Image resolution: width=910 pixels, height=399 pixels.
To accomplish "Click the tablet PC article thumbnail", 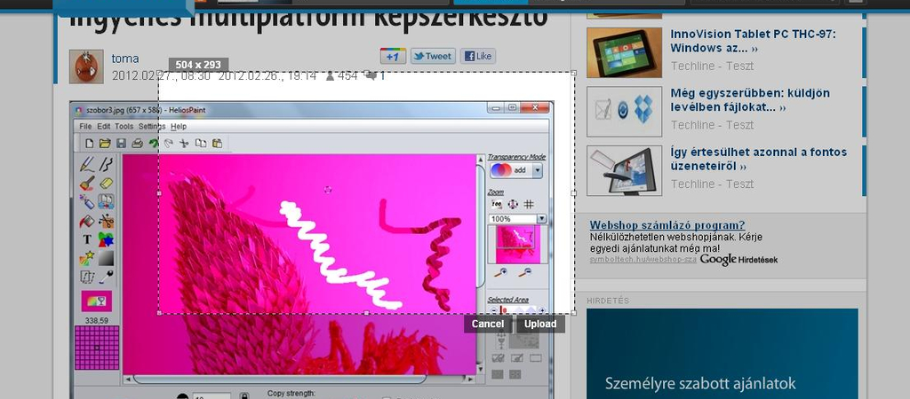I will pos(625,52).
